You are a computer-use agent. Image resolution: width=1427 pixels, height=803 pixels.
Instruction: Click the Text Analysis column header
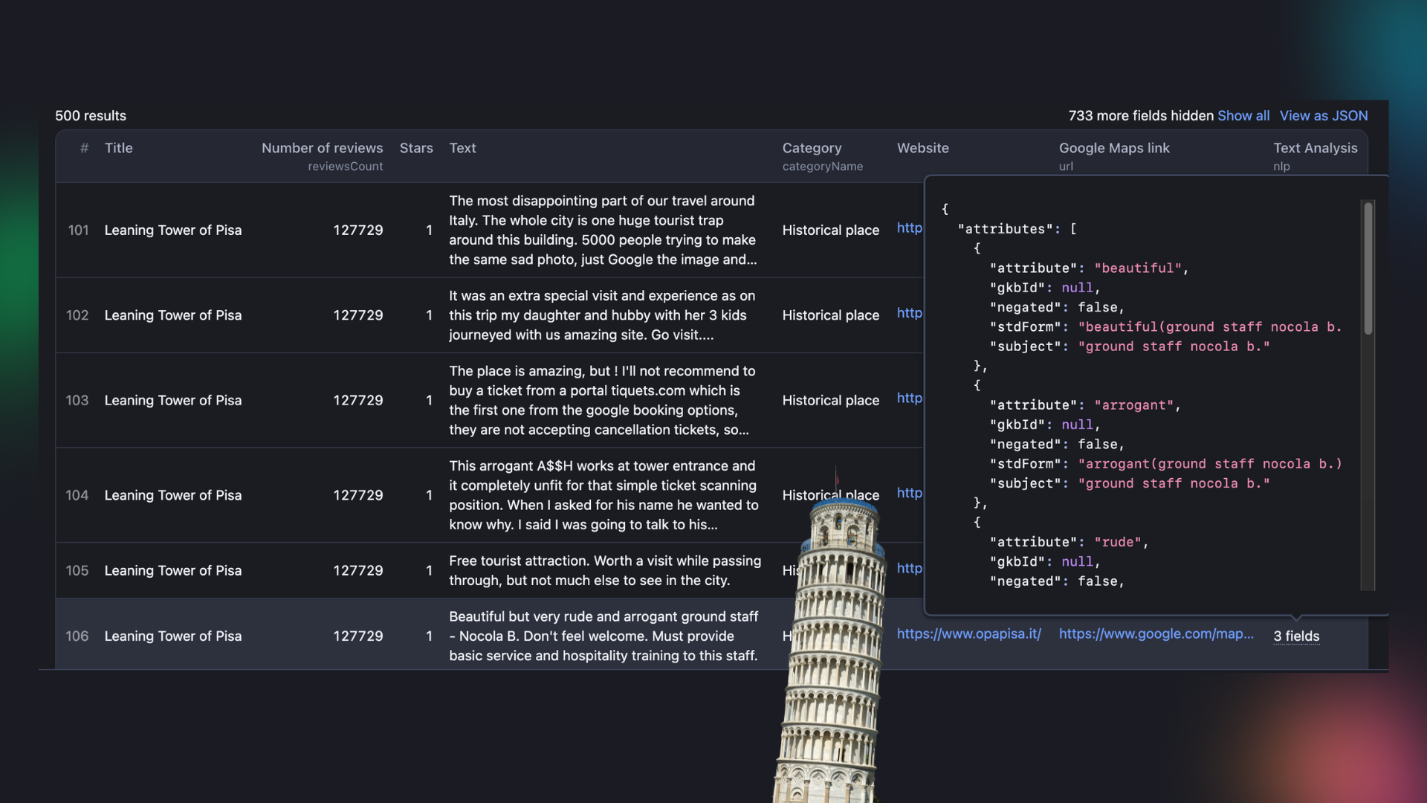[1315, 148]
